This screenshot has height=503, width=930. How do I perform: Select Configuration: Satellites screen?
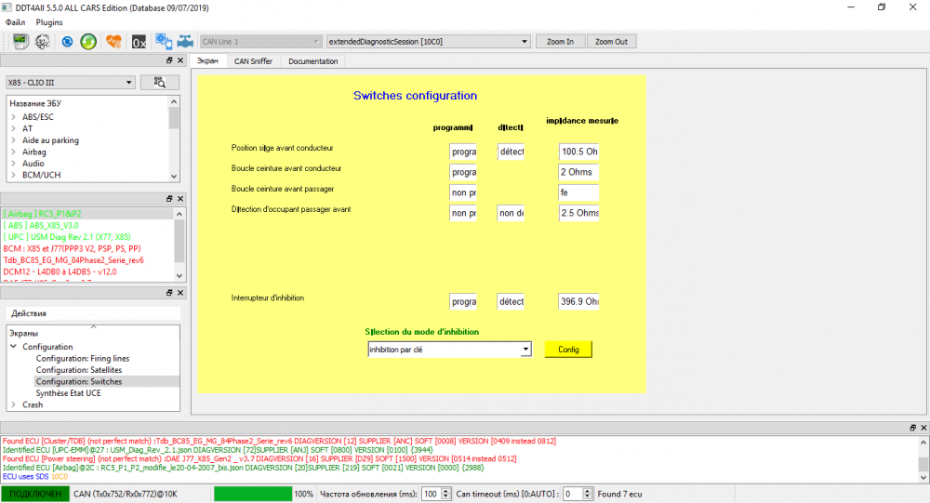(79, 370)
